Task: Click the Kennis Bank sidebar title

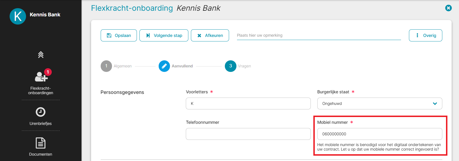Action: [45, 15]
